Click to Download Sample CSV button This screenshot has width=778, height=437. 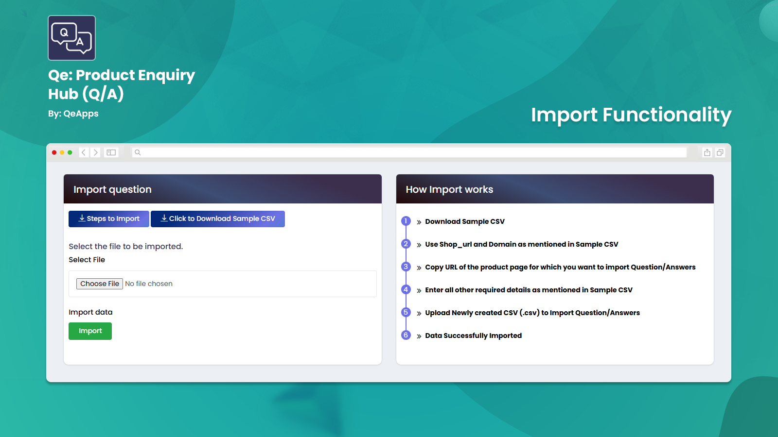tap(218, 219)
